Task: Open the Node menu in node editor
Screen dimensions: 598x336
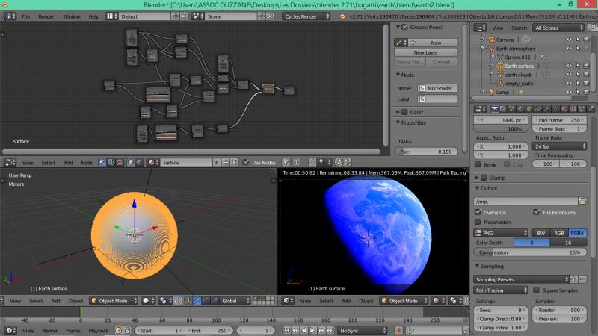Action: 87,162
